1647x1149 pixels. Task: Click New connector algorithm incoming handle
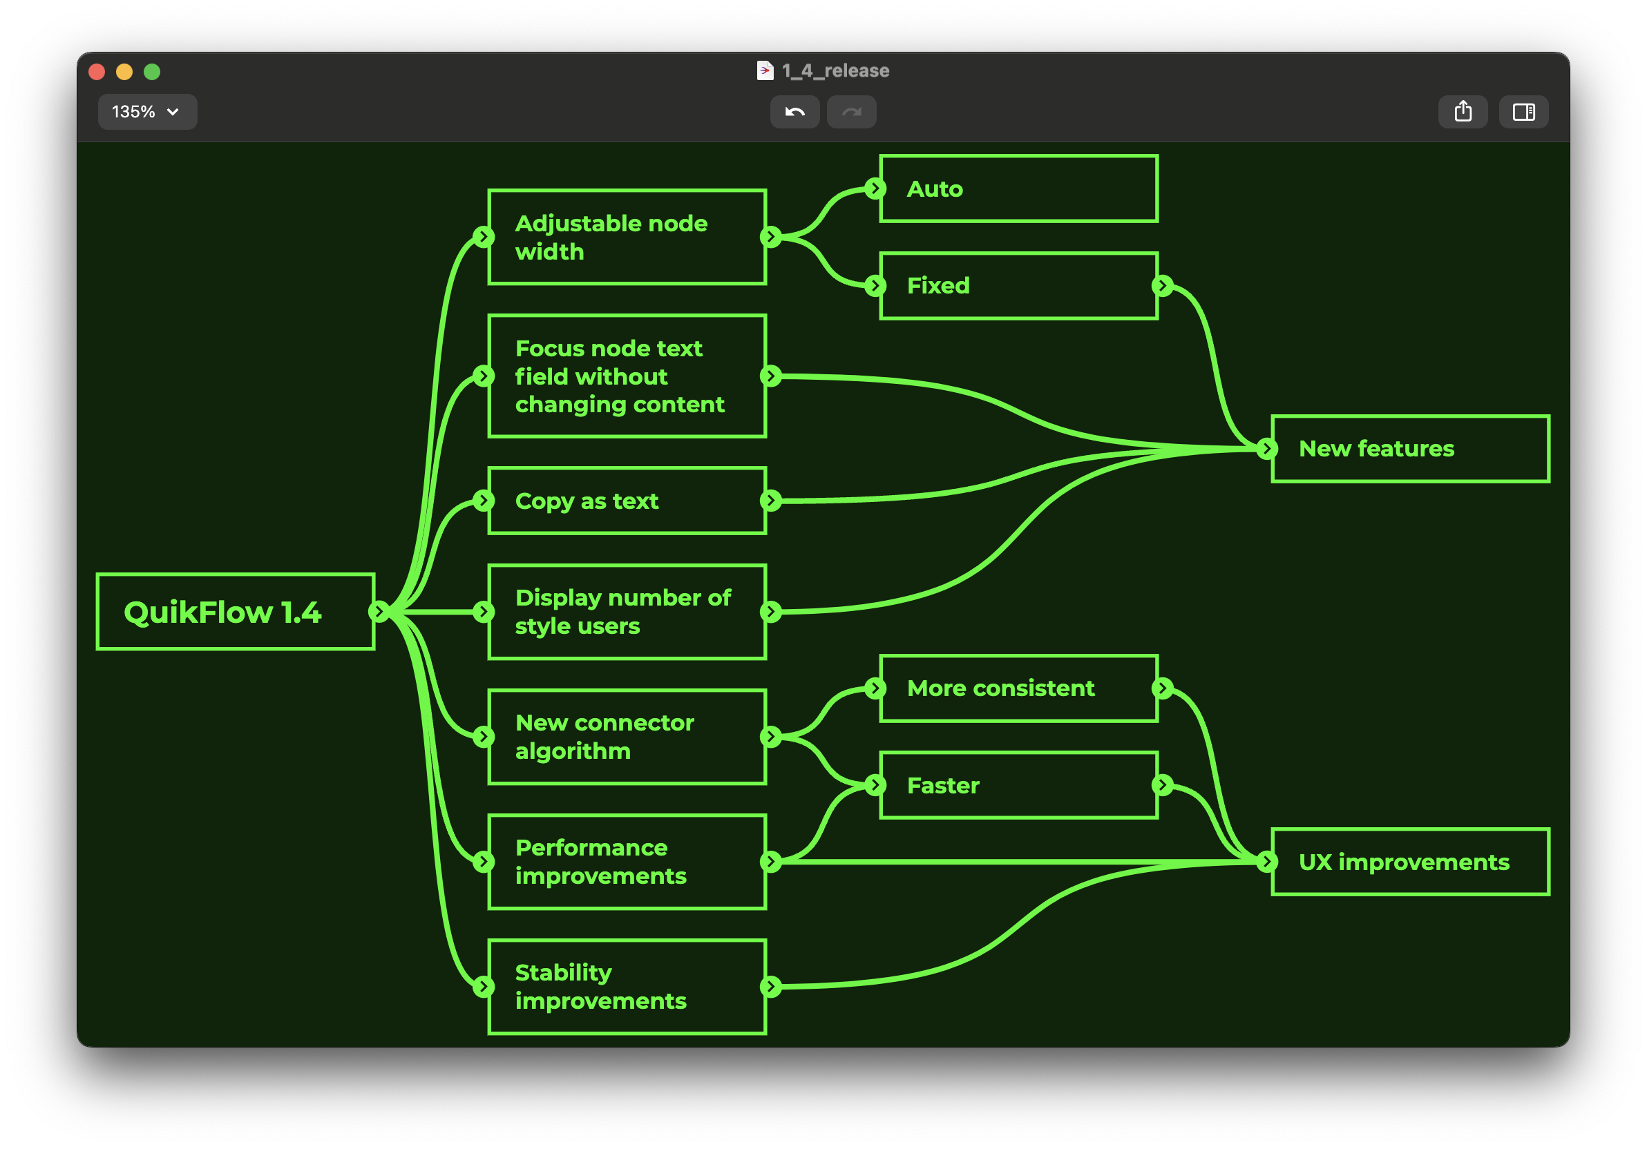coord(484,737)
